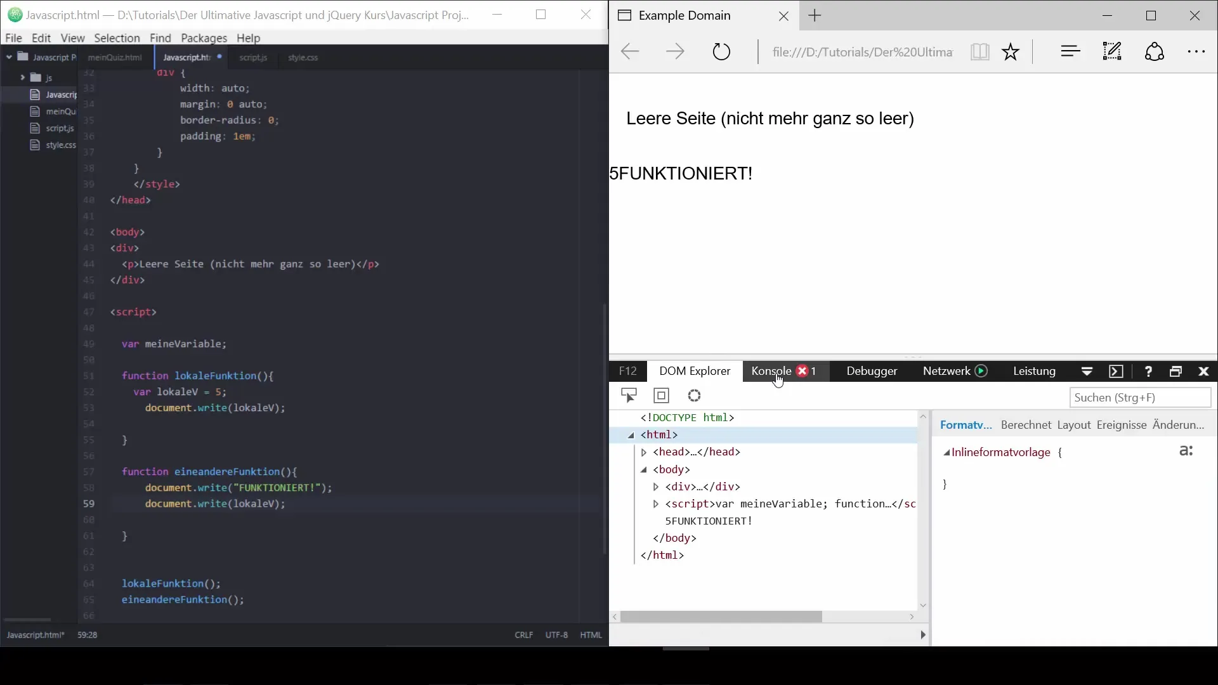The image size is (1218, 685).
Task: Expand DOM pane right arrow
Action: pos(923,635)
